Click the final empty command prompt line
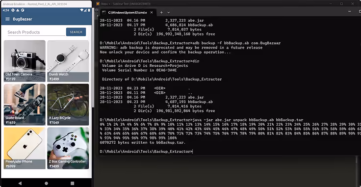This screenshot has height=187, width=361. 146,152
